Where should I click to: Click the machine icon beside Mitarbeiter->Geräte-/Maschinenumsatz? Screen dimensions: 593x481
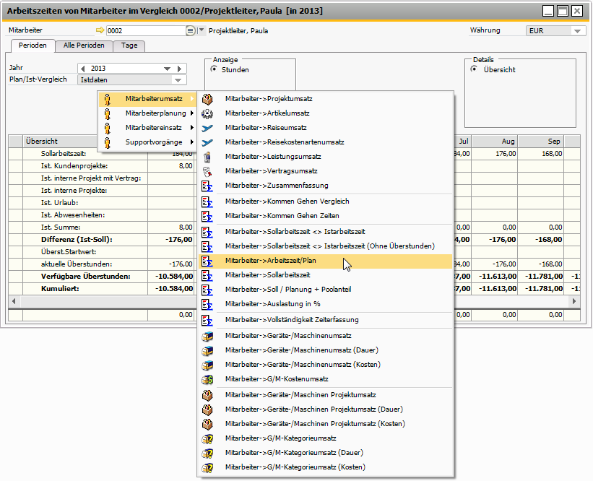point(207,336)
